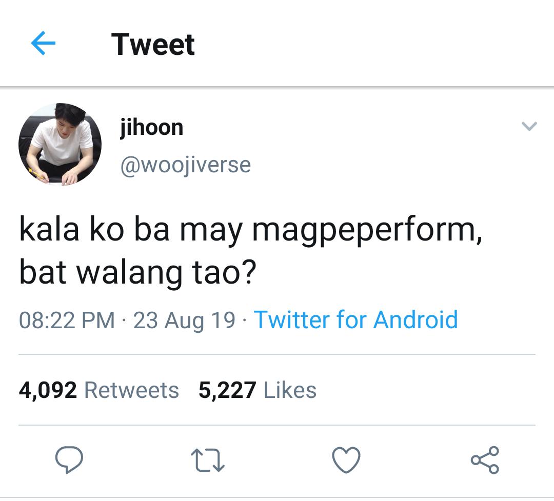This screenshot has width=554, height=501.
Task: Open the reply speech bubble icon
Action: pos(69,459)
